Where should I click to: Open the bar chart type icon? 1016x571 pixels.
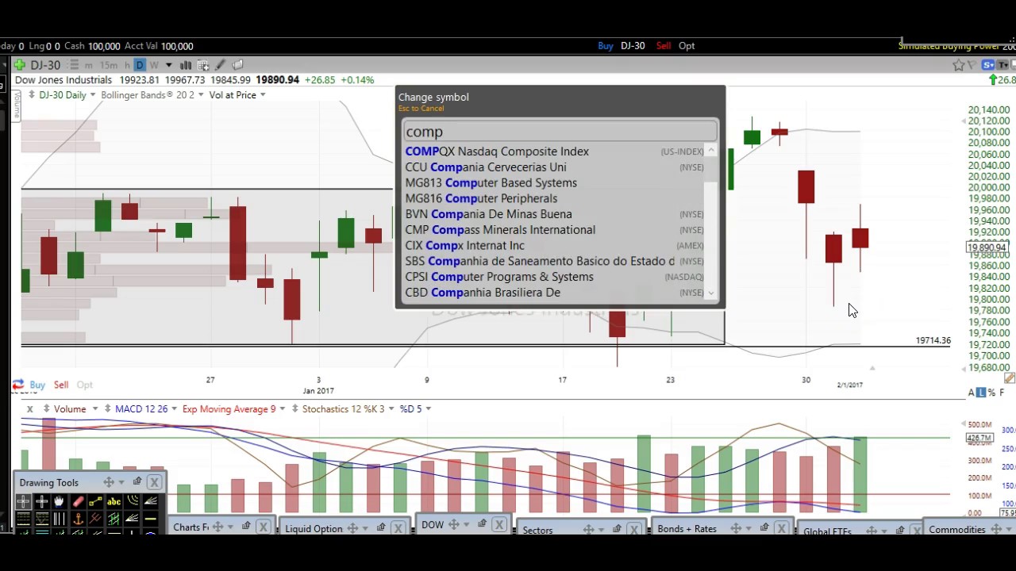[186, 65]
